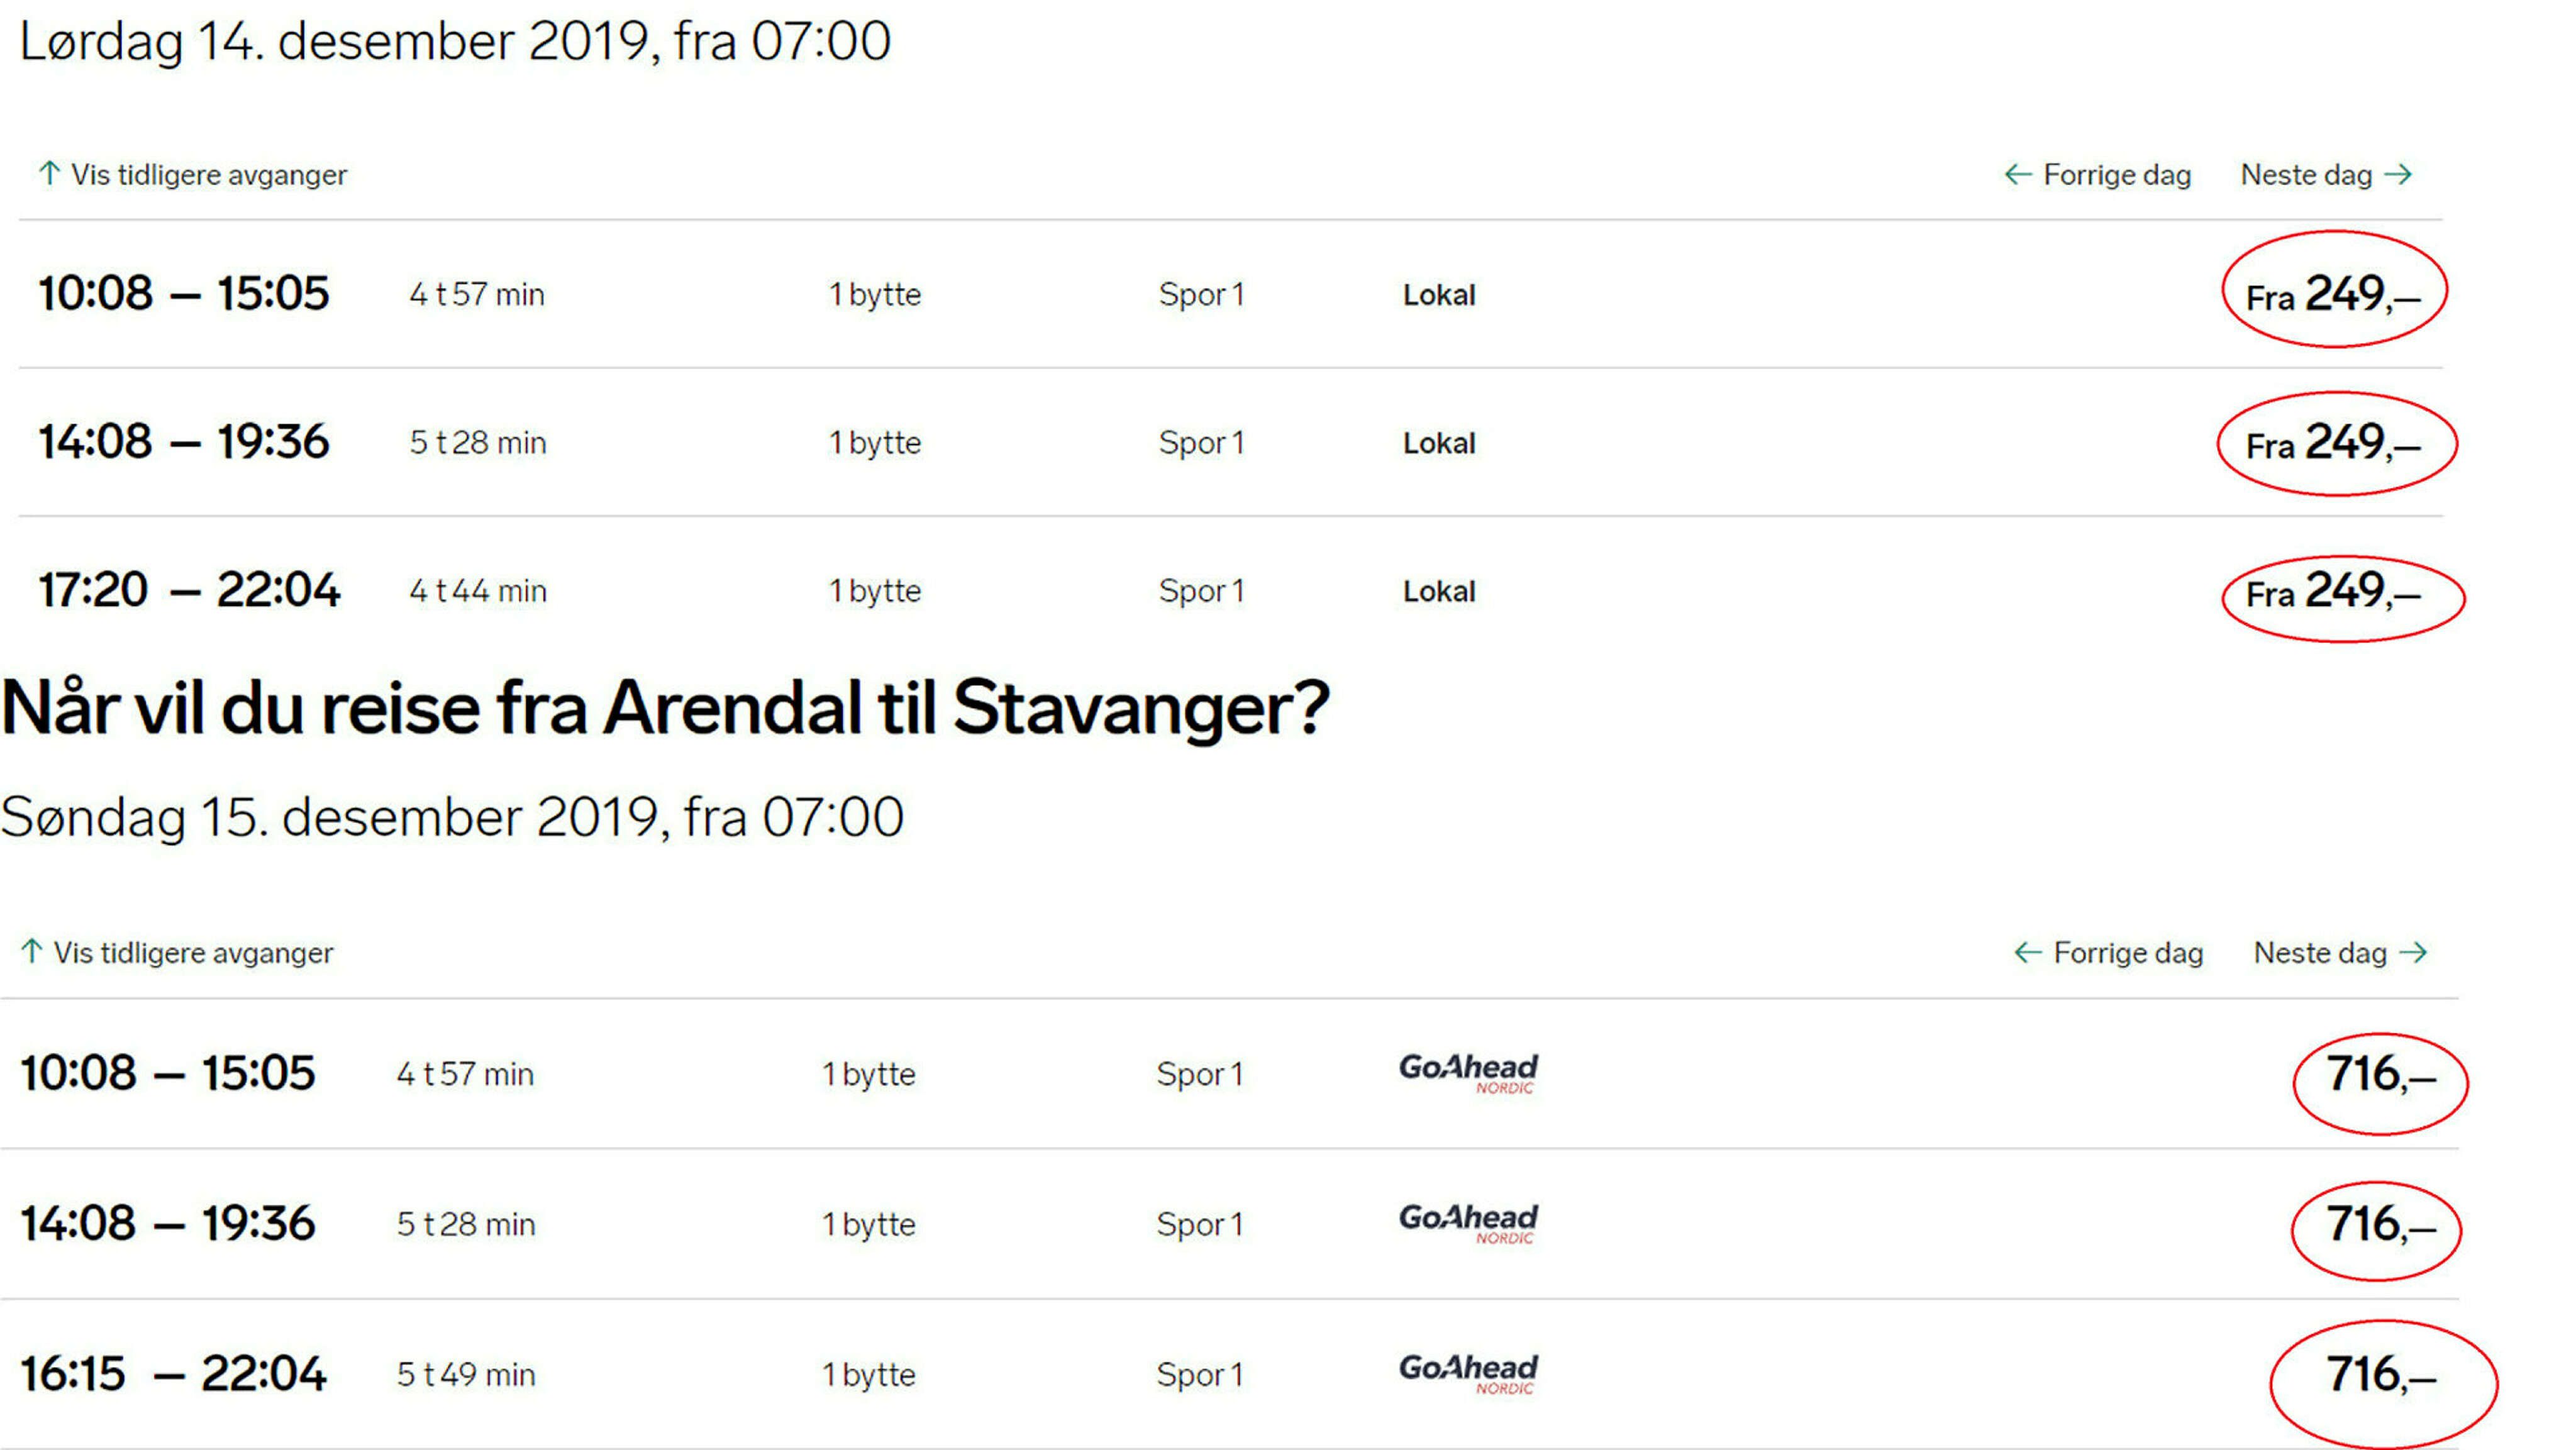2576x1450 pixels.
Task: Click the up arrow icon in Saturday's list
Action: (x=49, y=173)
